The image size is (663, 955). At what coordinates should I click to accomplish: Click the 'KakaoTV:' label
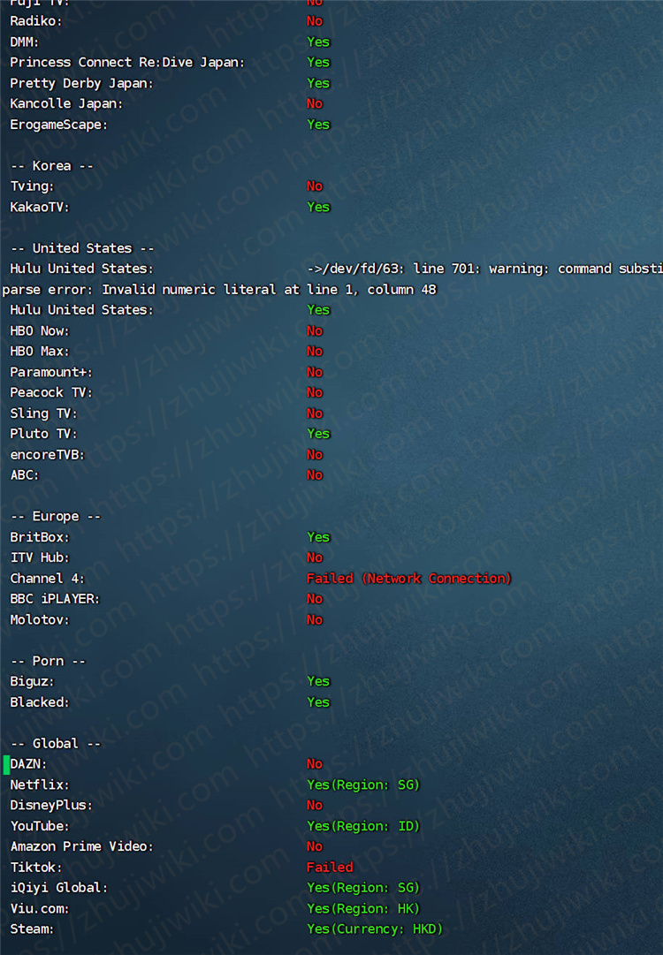pyautogui.click(x=40, y=208)
